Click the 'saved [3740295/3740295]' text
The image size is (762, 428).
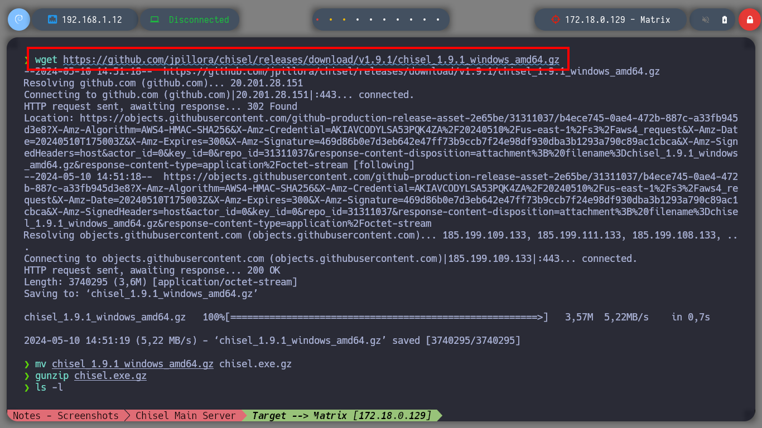(456, 341)
